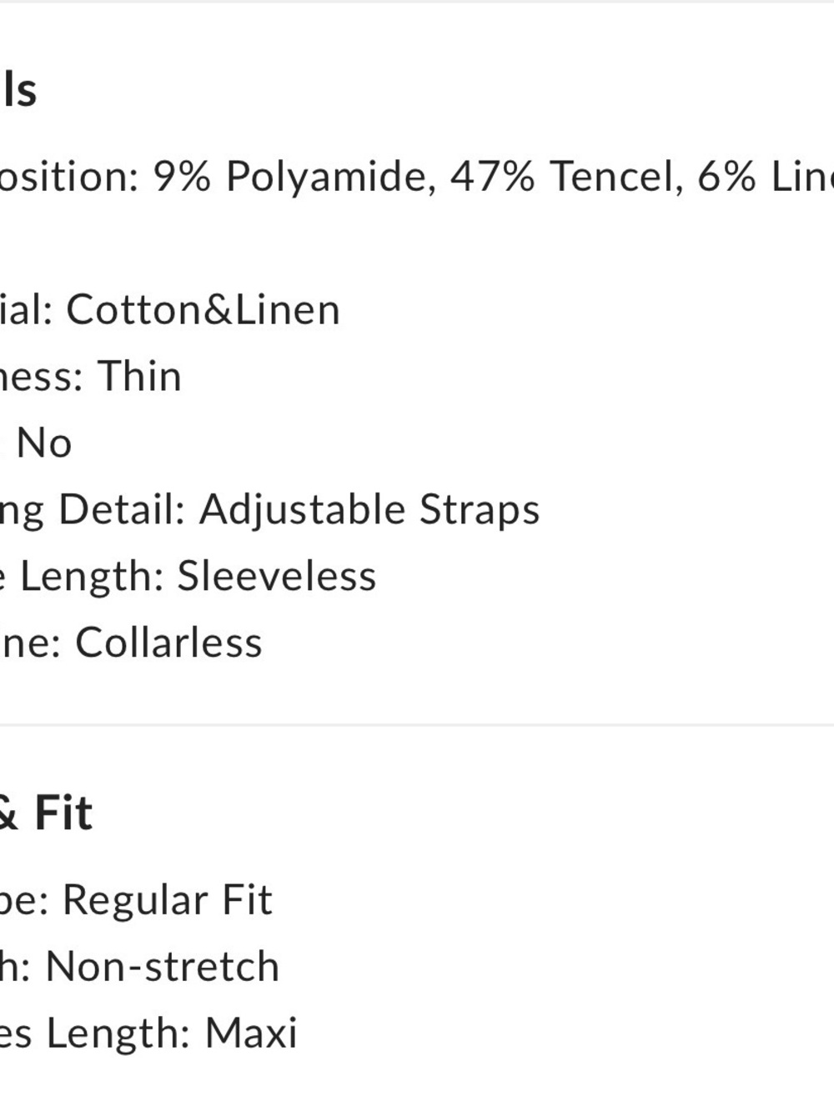This screenshot has height=1111, width=834.
Task: Click the Sleeveless sleeve length value
Action: [x=277, y=576]
